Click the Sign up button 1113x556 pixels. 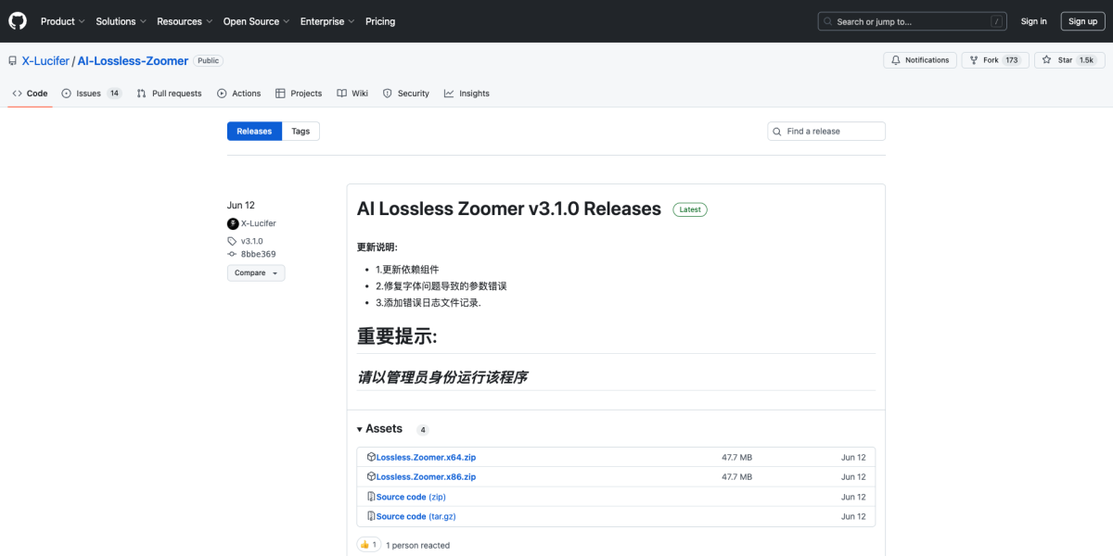pos(1082,20)
